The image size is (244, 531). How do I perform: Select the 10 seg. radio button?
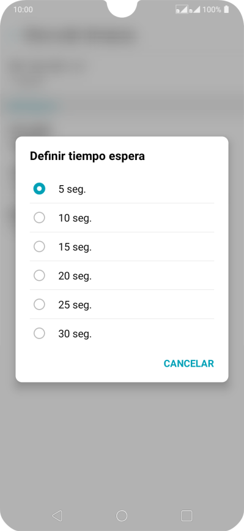click(x=39, y=218)
